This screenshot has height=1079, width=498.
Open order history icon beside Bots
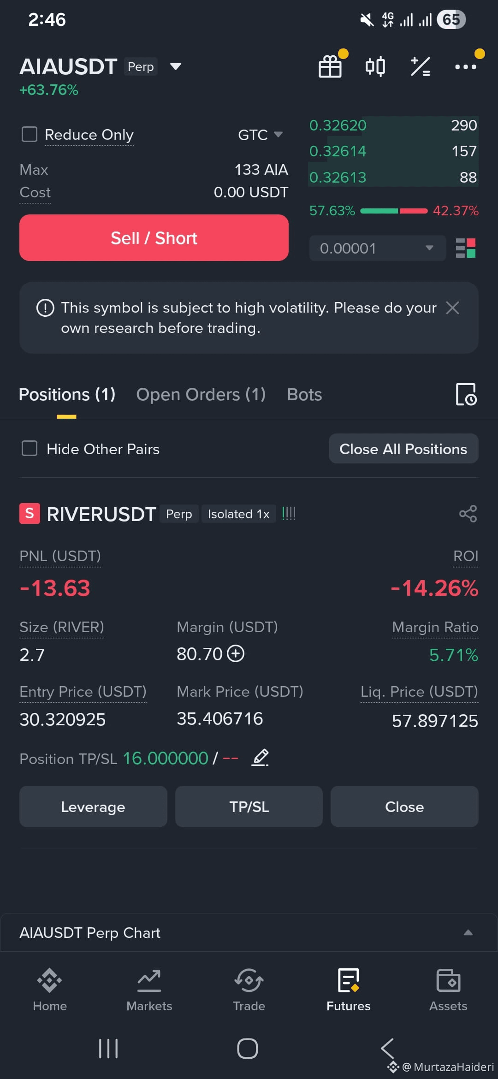[x=466, y=394]
